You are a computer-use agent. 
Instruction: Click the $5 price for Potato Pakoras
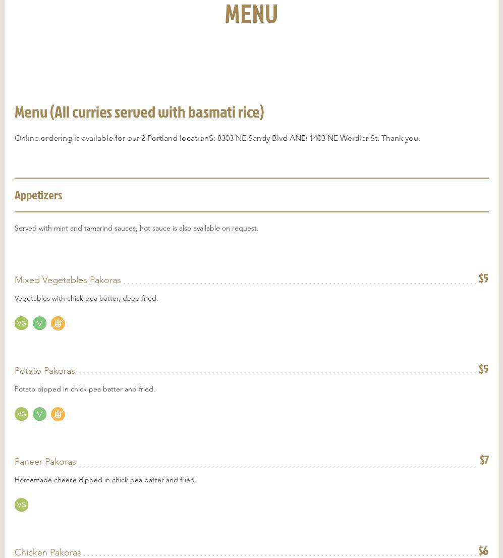pos(483,369)
